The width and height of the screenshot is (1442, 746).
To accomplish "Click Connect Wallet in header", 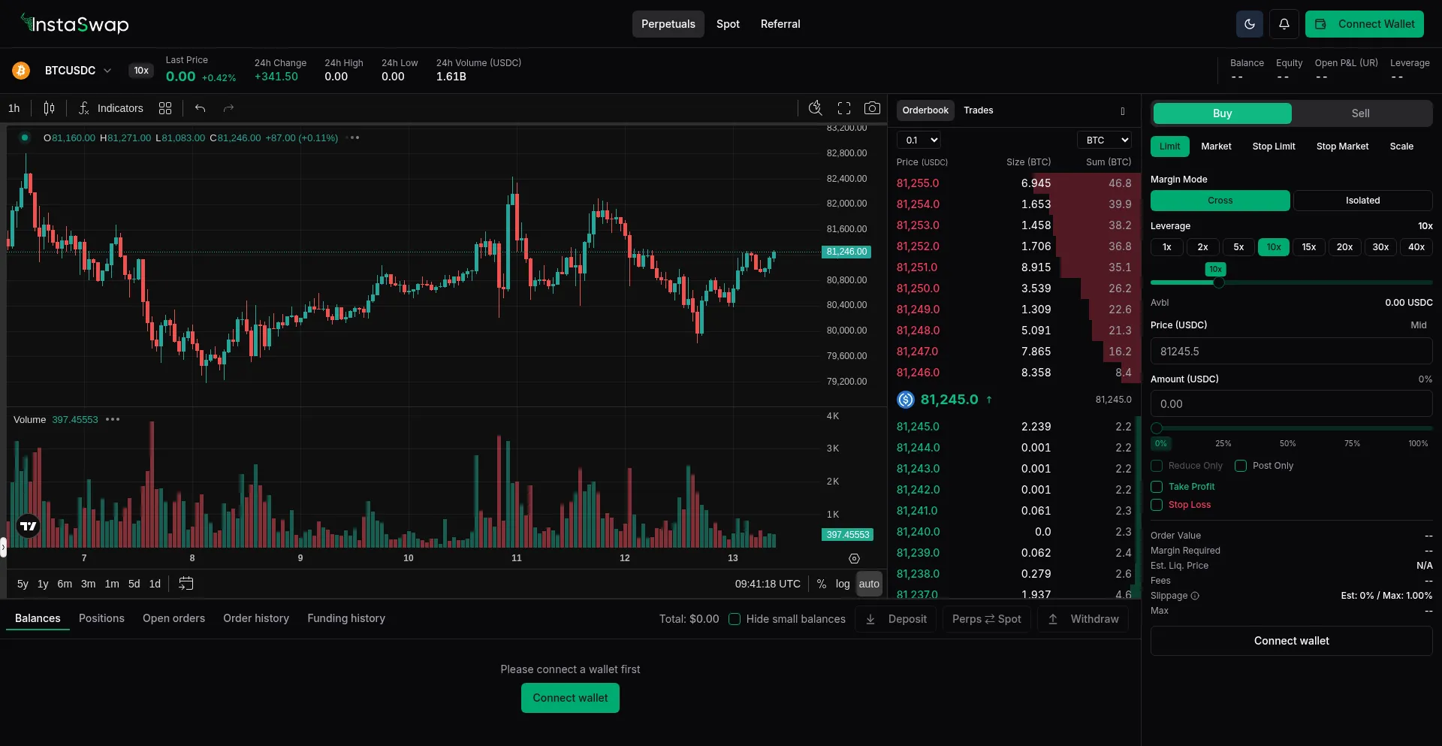I will point(1365,24).
